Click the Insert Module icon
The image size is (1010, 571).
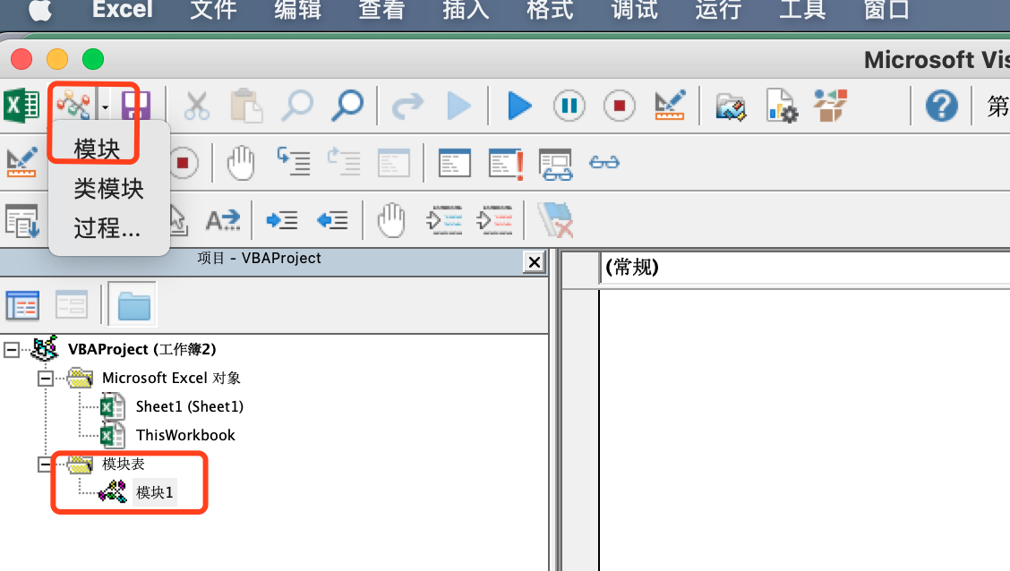tap(73, 105)
